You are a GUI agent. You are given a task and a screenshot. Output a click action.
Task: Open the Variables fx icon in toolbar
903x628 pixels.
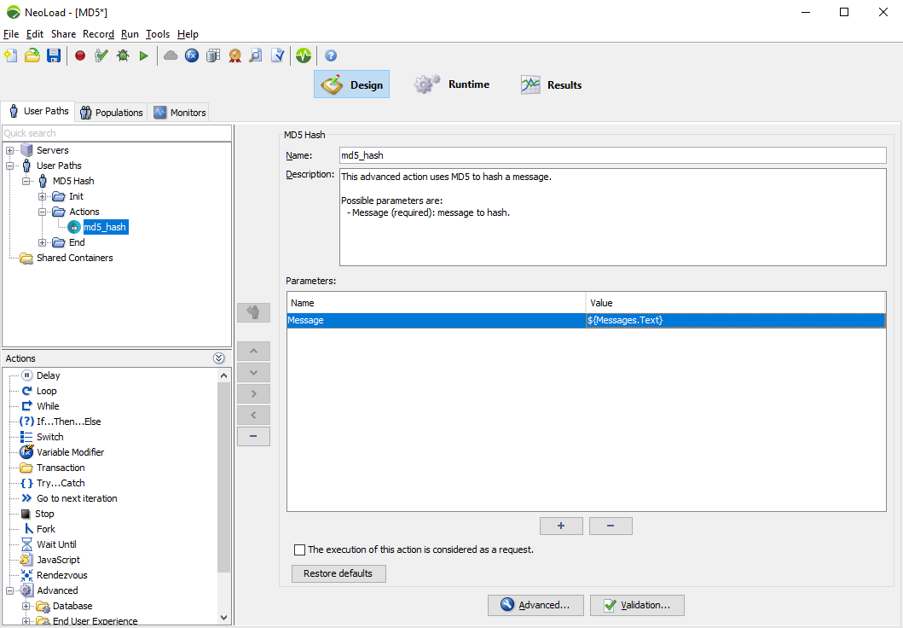(x=192, y=55)
